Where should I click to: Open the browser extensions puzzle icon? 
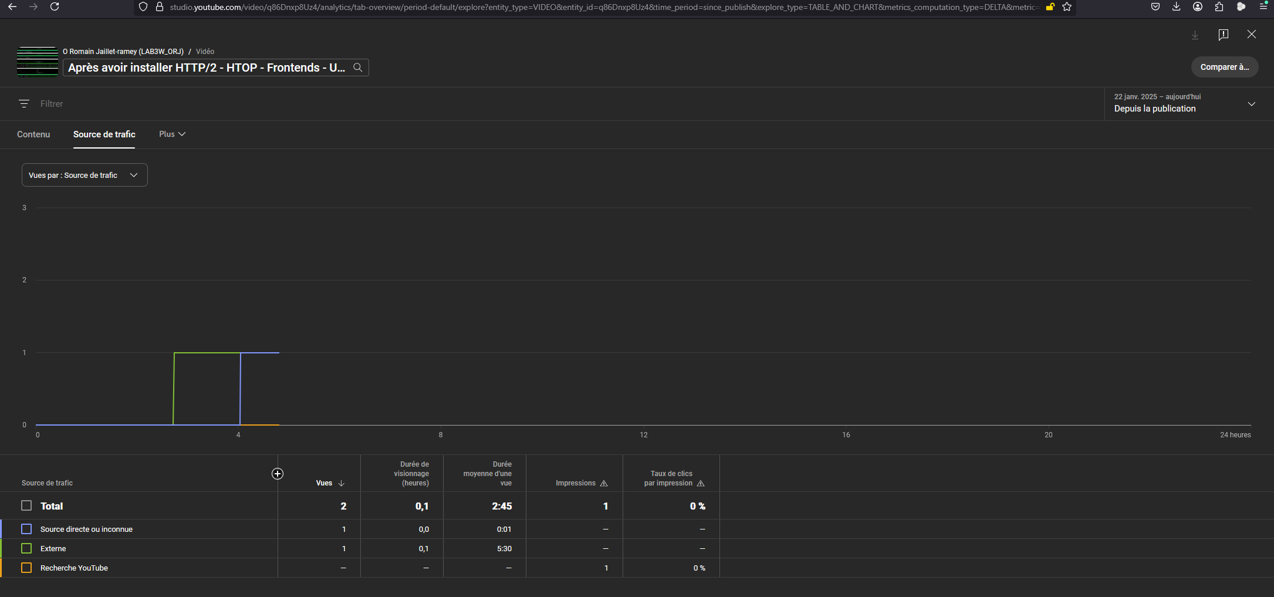(1219, 6)
